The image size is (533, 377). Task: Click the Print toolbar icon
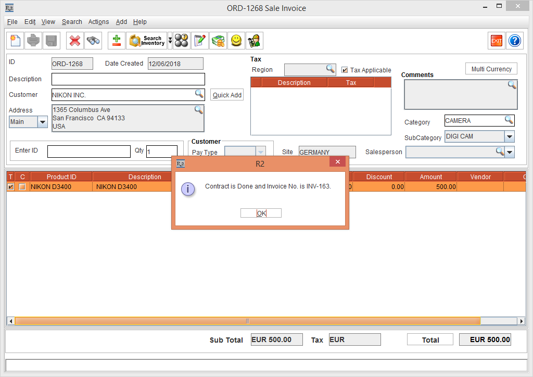pyautogui.click(x=33, y=41)
